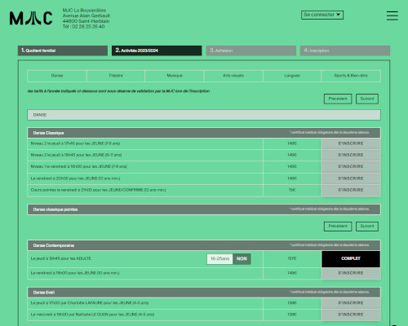
Task: Go to step 1 Quotient familial
Action: (x=63, y=51)
